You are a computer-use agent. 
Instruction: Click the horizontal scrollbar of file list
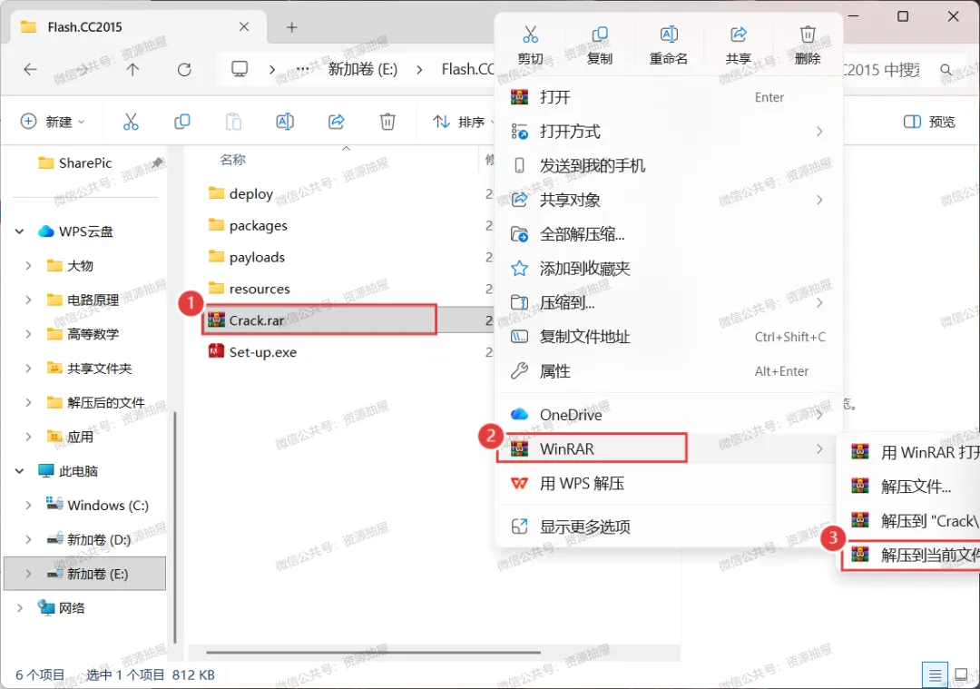coord(373,652)
